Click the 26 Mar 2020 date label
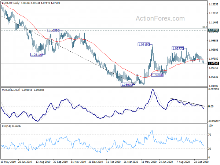220x165 pixels. coord(131,162)
